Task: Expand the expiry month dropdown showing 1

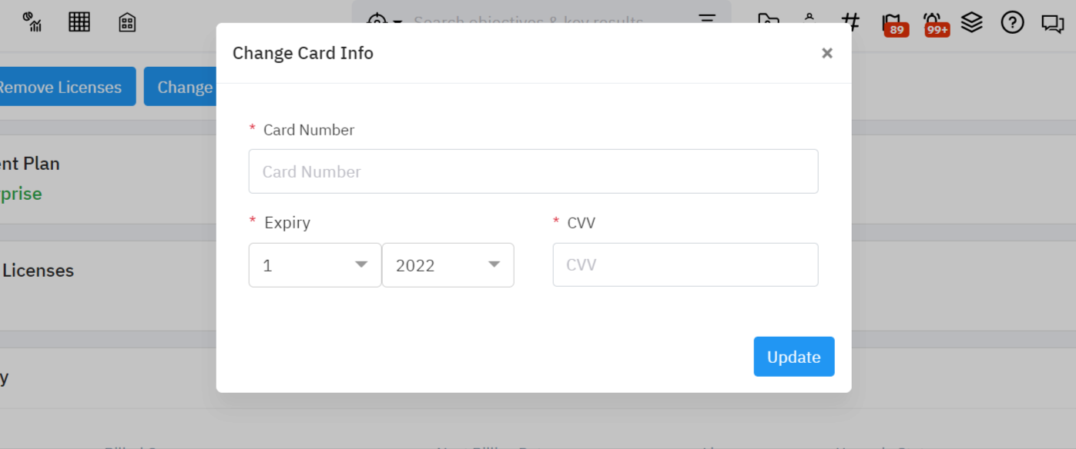Action: (314, 265)
